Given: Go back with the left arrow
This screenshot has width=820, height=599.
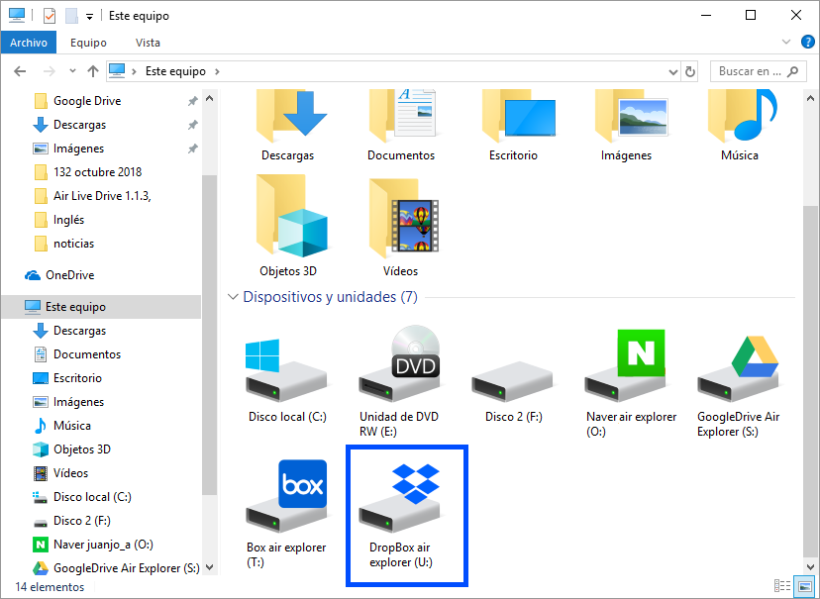Looking at the screenshot, I should (20, 71).
